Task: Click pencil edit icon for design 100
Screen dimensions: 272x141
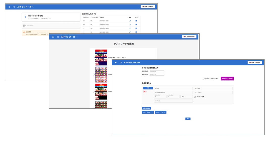Action: (130, 25)
